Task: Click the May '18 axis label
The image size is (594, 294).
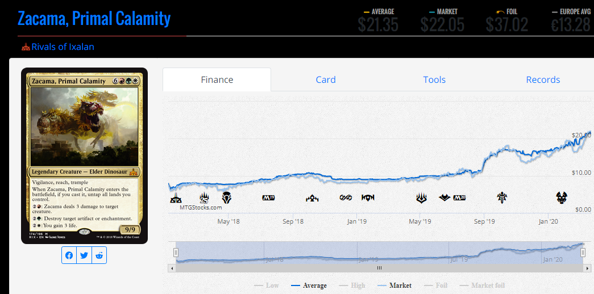Action: [x=229, y=221]
